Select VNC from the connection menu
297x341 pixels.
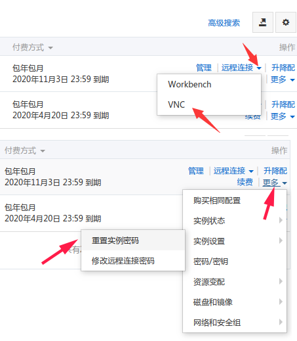(x=176, y=104)
